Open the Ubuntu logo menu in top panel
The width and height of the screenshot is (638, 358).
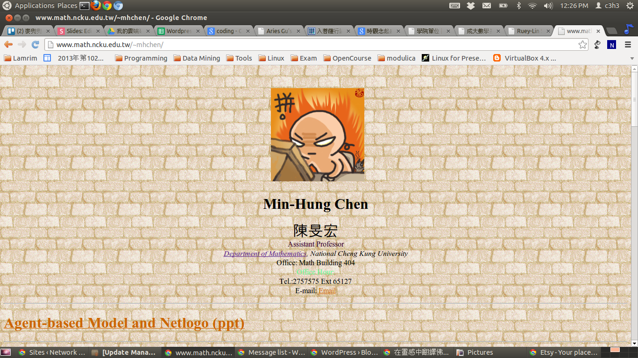pos(7,6)
